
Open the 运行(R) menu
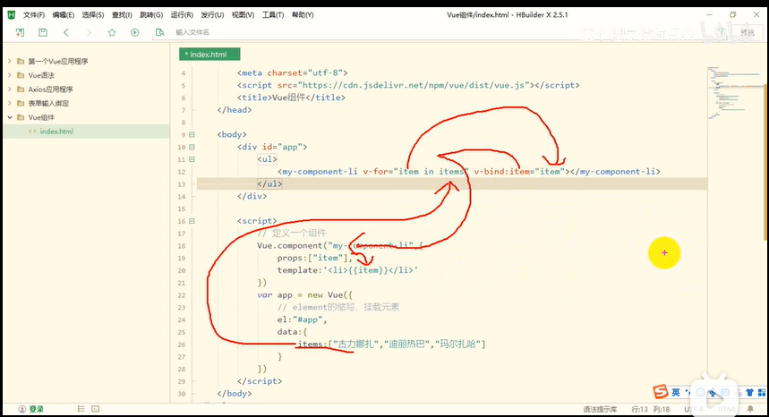(x=182, y=15)
